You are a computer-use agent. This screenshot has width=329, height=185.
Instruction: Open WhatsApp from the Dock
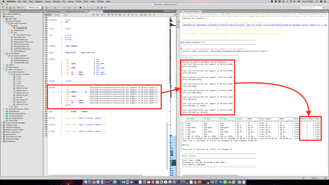click(x=234, y=182)
